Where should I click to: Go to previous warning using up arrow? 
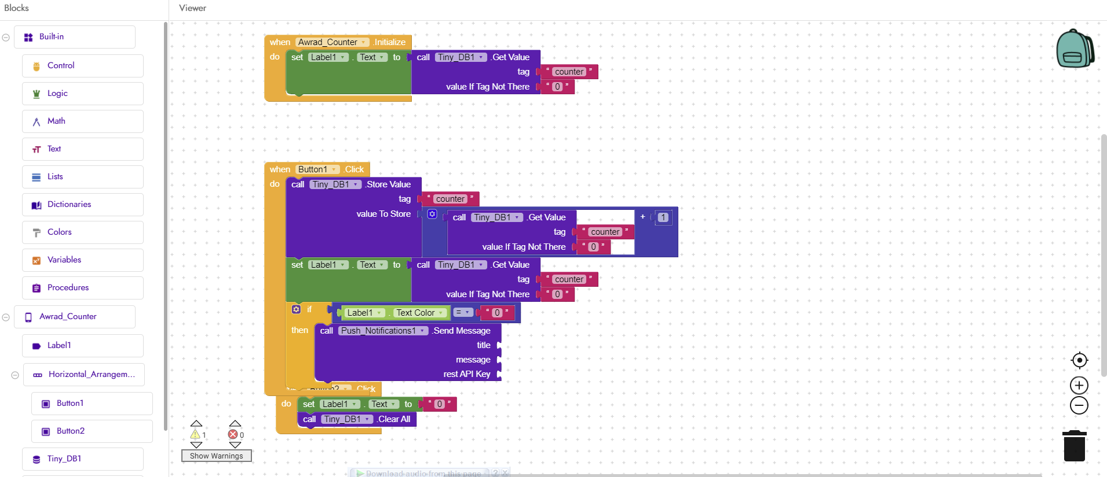point(196,424)
